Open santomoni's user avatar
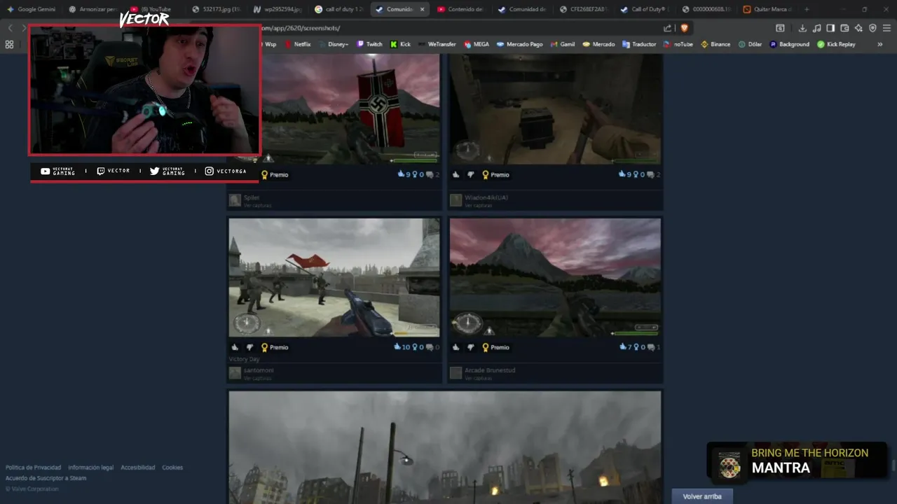 (235, 373)
